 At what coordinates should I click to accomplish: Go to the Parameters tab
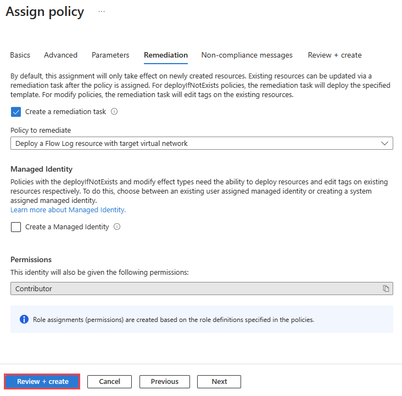click(110, 55)
